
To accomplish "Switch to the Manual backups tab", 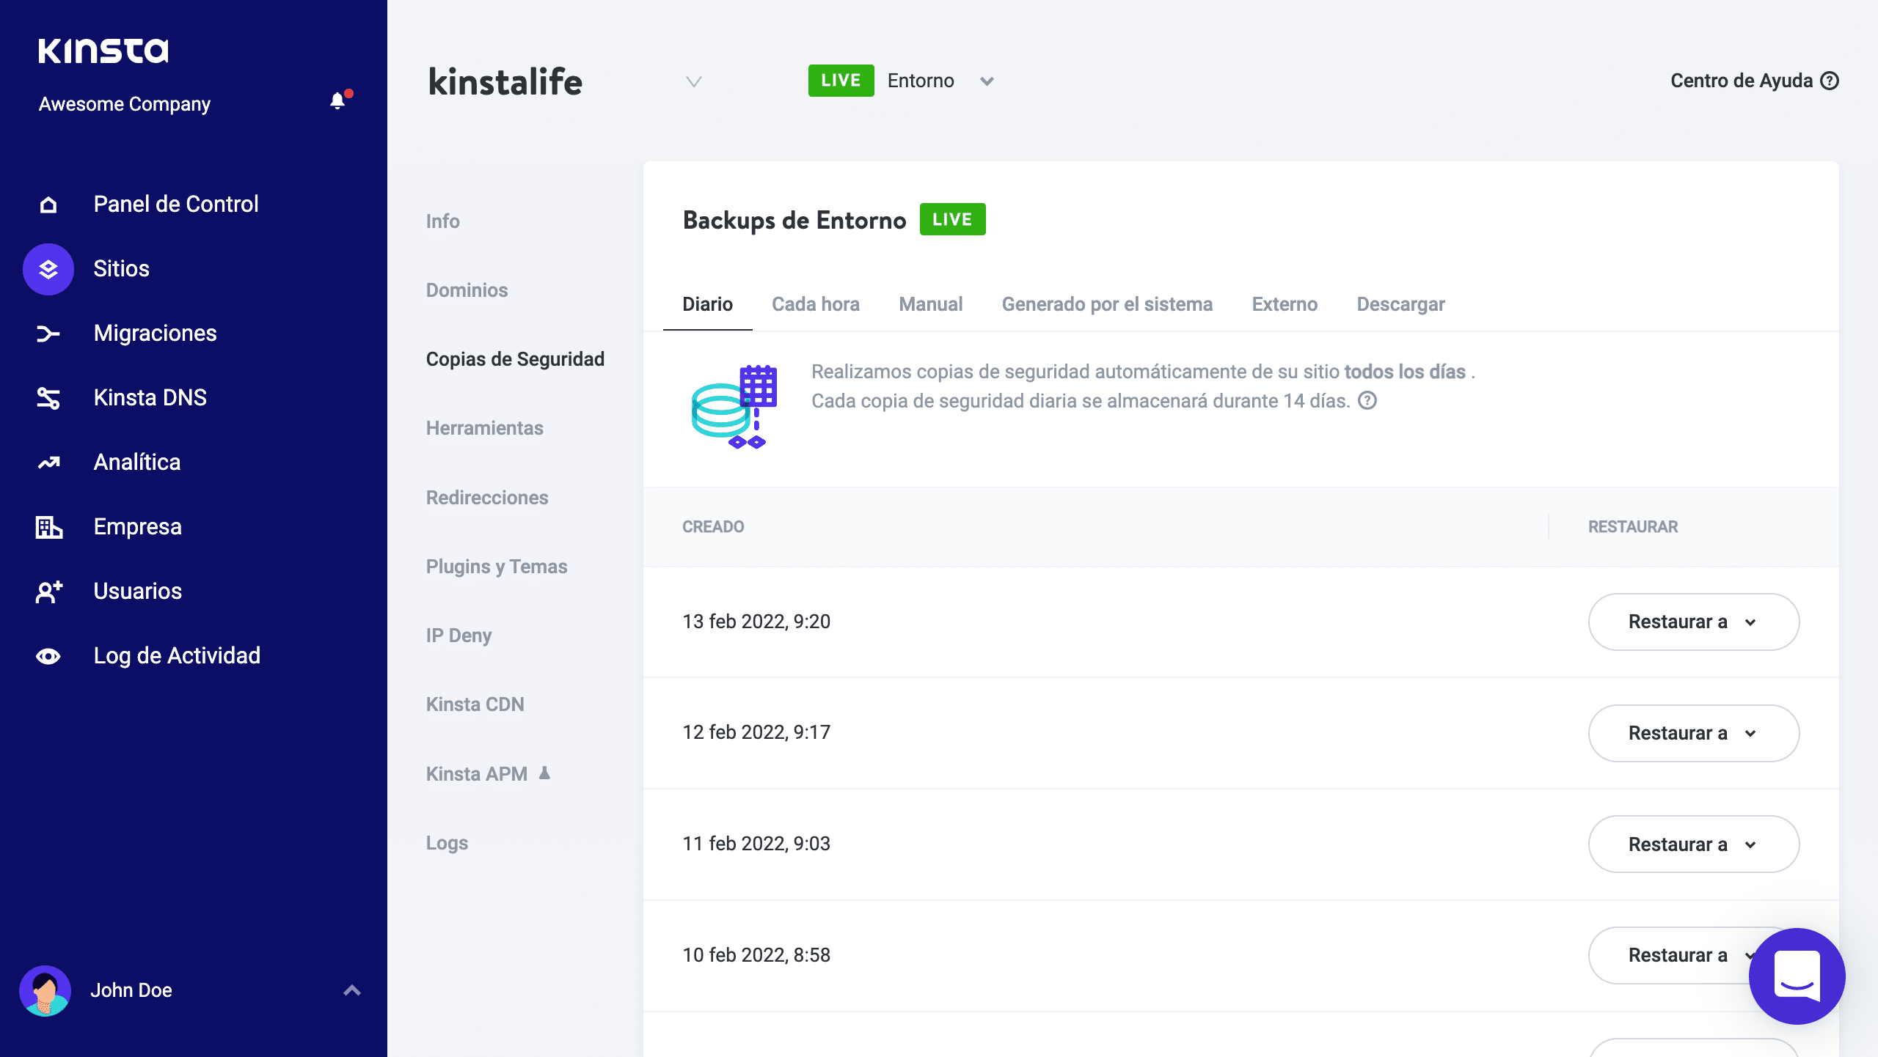I will [x=930, y=304].
